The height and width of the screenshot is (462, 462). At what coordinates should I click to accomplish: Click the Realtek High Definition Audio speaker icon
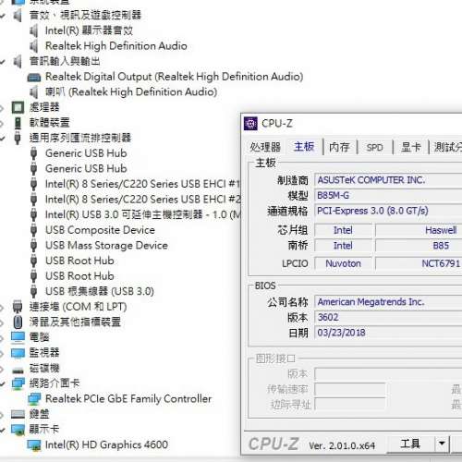33,46
